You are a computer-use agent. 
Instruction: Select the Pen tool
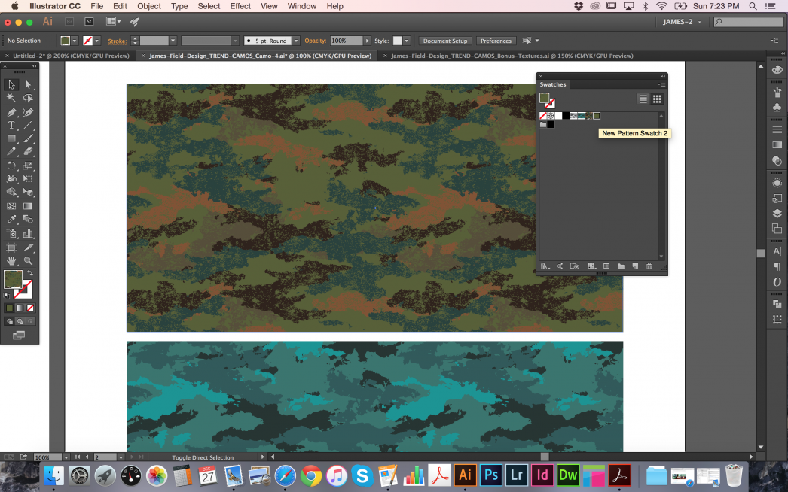point(11,111)
